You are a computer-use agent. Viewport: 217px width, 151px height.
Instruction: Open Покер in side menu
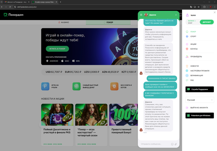(x=193, y=32)
